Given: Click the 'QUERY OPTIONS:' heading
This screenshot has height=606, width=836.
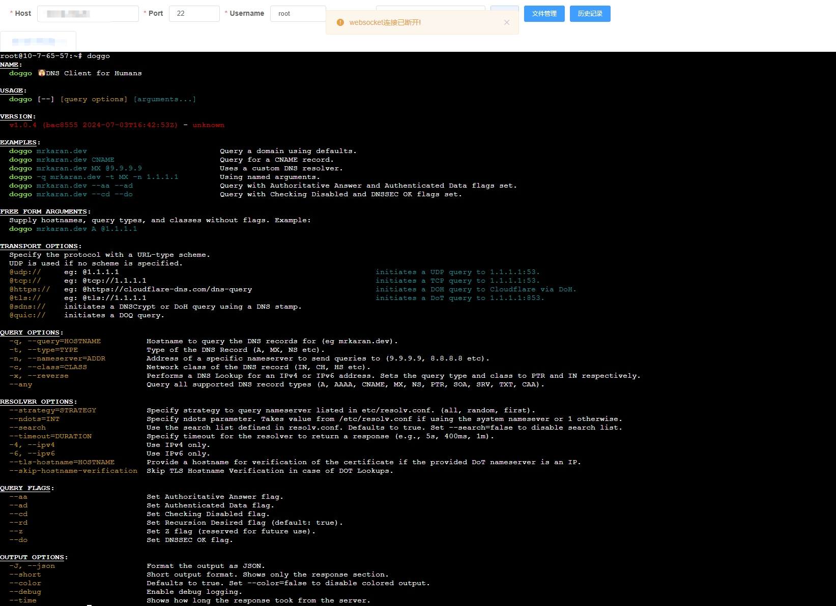Looking at the screenshot, I should coord(32,332).
